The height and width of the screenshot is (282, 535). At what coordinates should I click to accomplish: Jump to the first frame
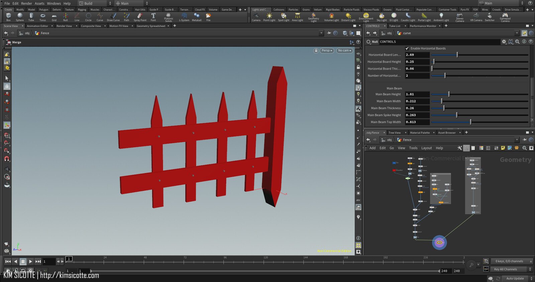click(8, 262)
